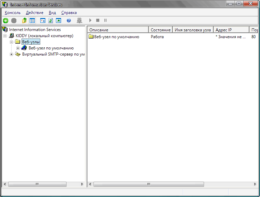Image resolution: width=260 pixels, height=197 pixels.
Task: Select Internet Information Services root in tree
Action: (35, 30)
